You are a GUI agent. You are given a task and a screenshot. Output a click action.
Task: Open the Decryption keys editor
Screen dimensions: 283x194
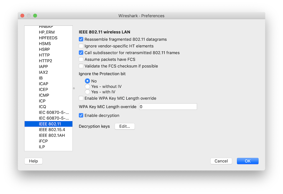[x=124, y=126]
